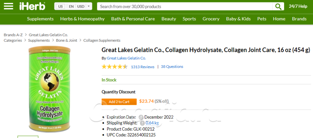This screenshot has height=138, width=313.
Task: Open Bone & Joint breadcrumb link
Action: (67, 40)
